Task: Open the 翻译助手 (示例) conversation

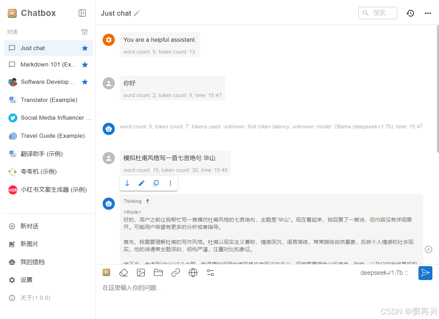Action: tap(48, 154)
